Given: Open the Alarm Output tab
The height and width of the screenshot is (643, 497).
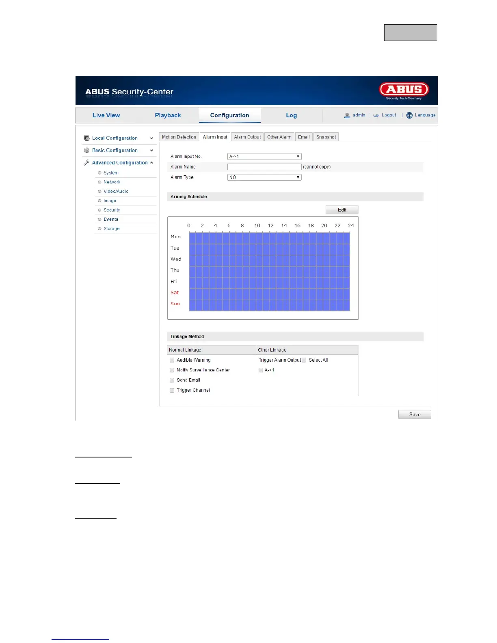Looking at the screenshot, I should 248,137.
